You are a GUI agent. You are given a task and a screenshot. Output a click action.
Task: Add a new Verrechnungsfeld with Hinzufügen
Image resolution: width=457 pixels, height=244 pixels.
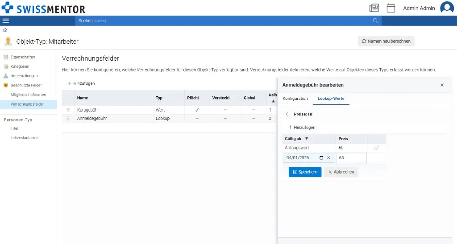point(81,83)
